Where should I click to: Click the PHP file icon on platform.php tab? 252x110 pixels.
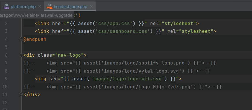pos(6,7)
